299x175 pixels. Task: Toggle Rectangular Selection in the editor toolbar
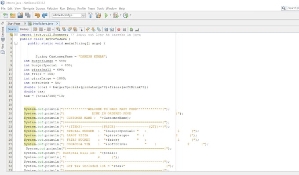81,29
